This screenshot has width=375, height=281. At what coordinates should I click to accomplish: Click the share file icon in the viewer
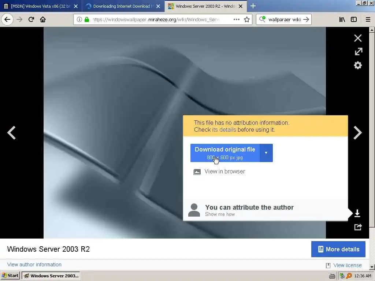[358, 227]
